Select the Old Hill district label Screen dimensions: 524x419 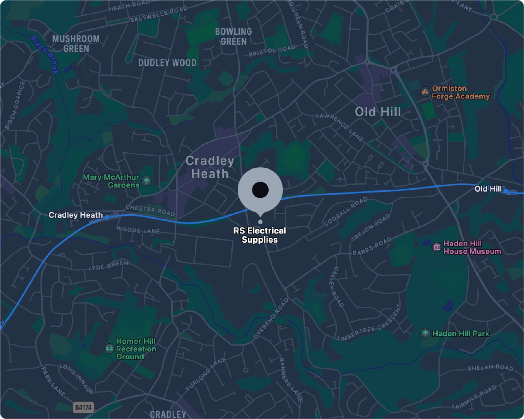pos(378,112)
